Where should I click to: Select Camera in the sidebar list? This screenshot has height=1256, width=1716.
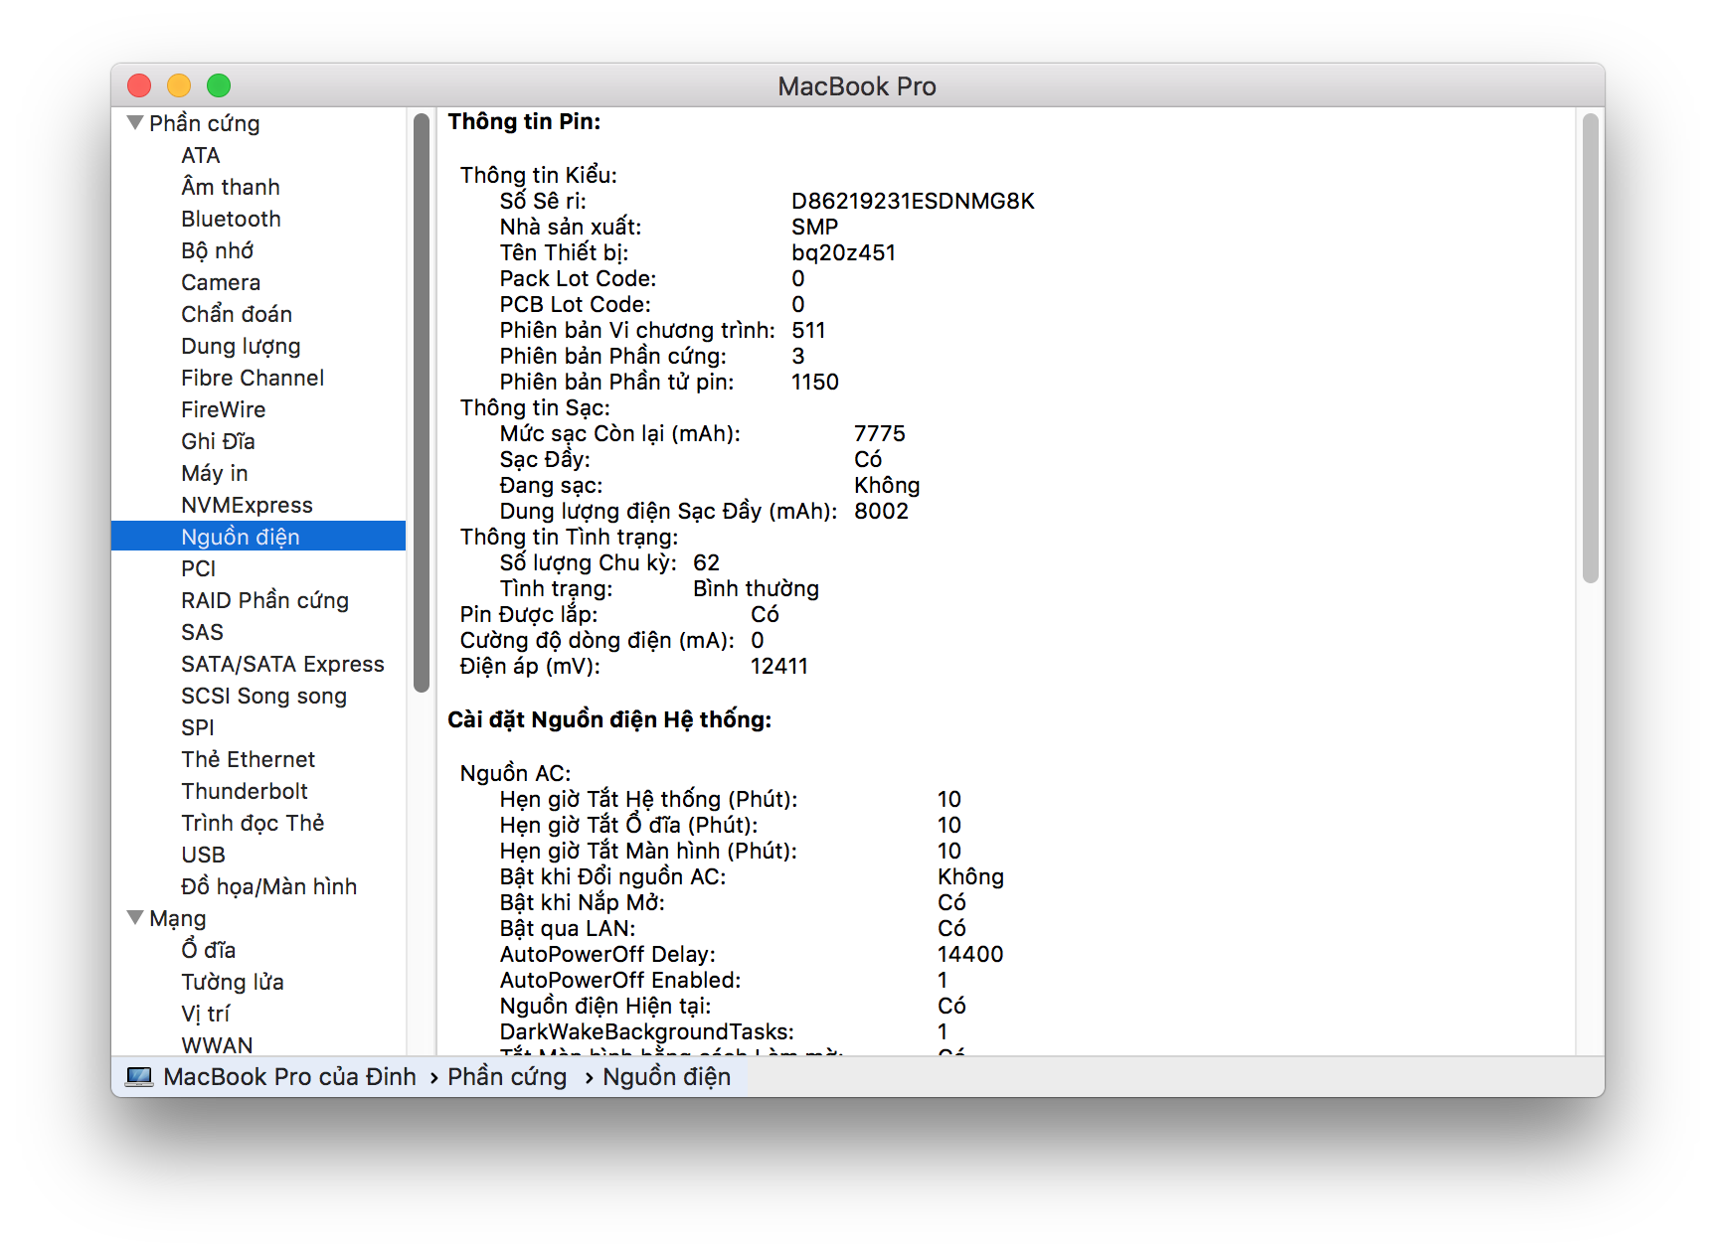220,282
